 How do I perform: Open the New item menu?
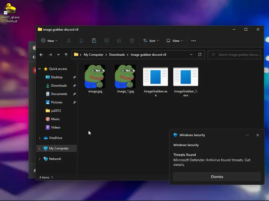pyautogui.click(x=49, y=41)
